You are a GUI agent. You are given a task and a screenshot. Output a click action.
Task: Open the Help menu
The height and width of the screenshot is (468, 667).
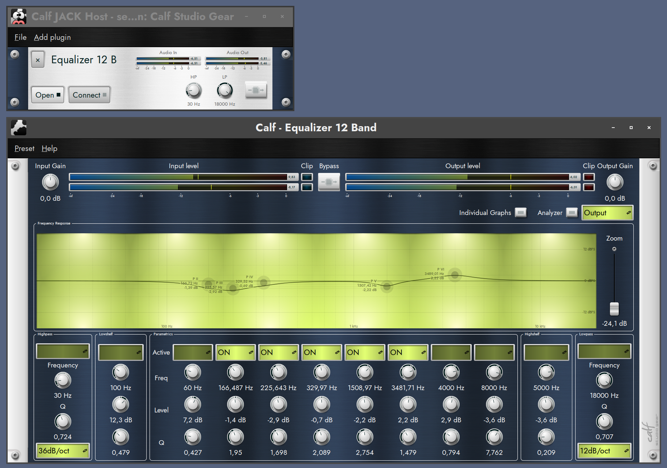click(x=49, y=148)
